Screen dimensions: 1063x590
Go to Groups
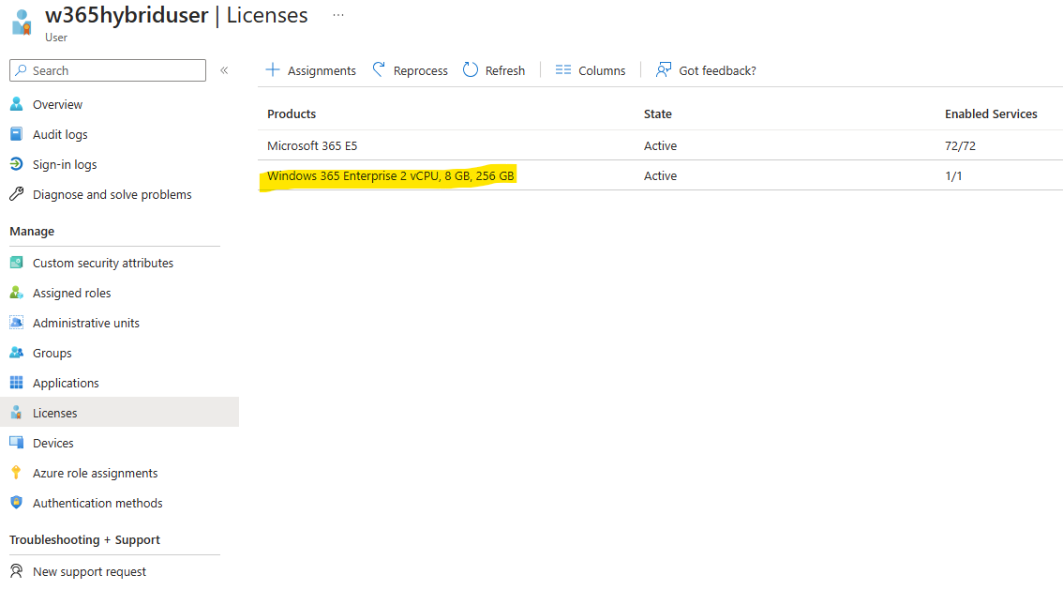[x=52, y=354]
